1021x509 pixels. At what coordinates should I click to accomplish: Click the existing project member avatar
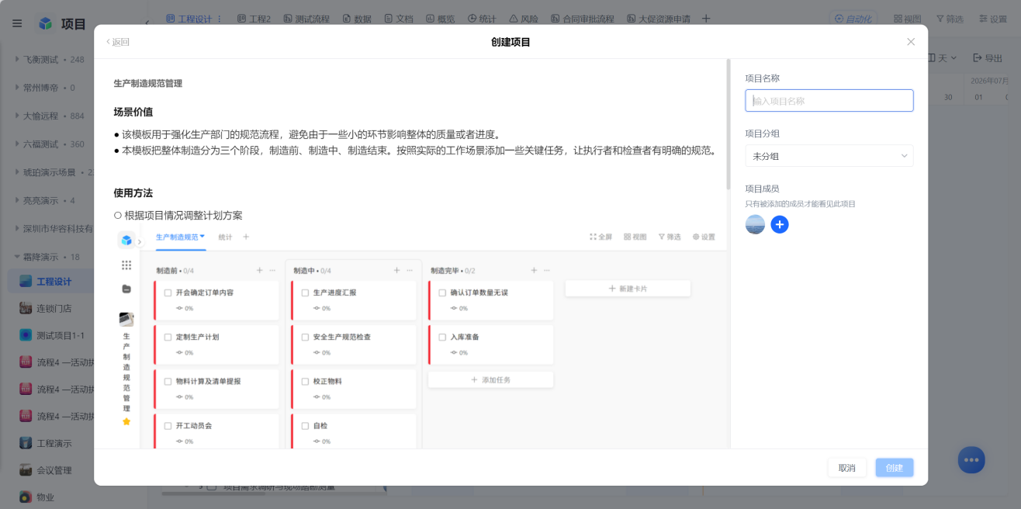click(x=755, y=224)
